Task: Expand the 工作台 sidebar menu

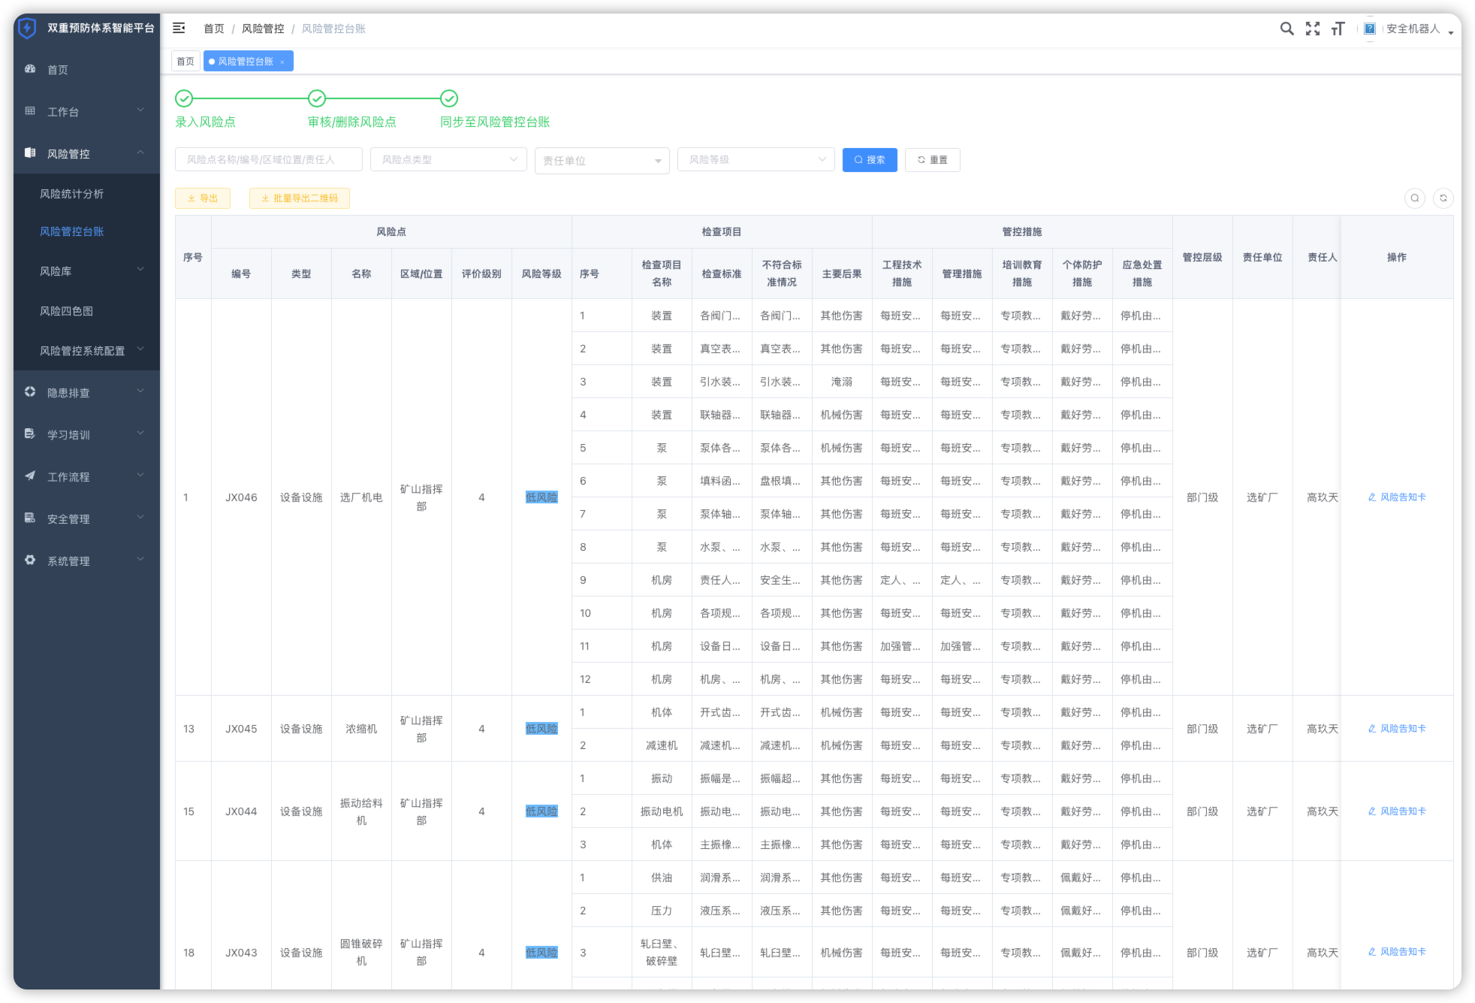Action: 140,110
